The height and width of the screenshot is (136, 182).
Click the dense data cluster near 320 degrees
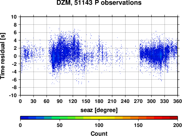click(161, 56)
